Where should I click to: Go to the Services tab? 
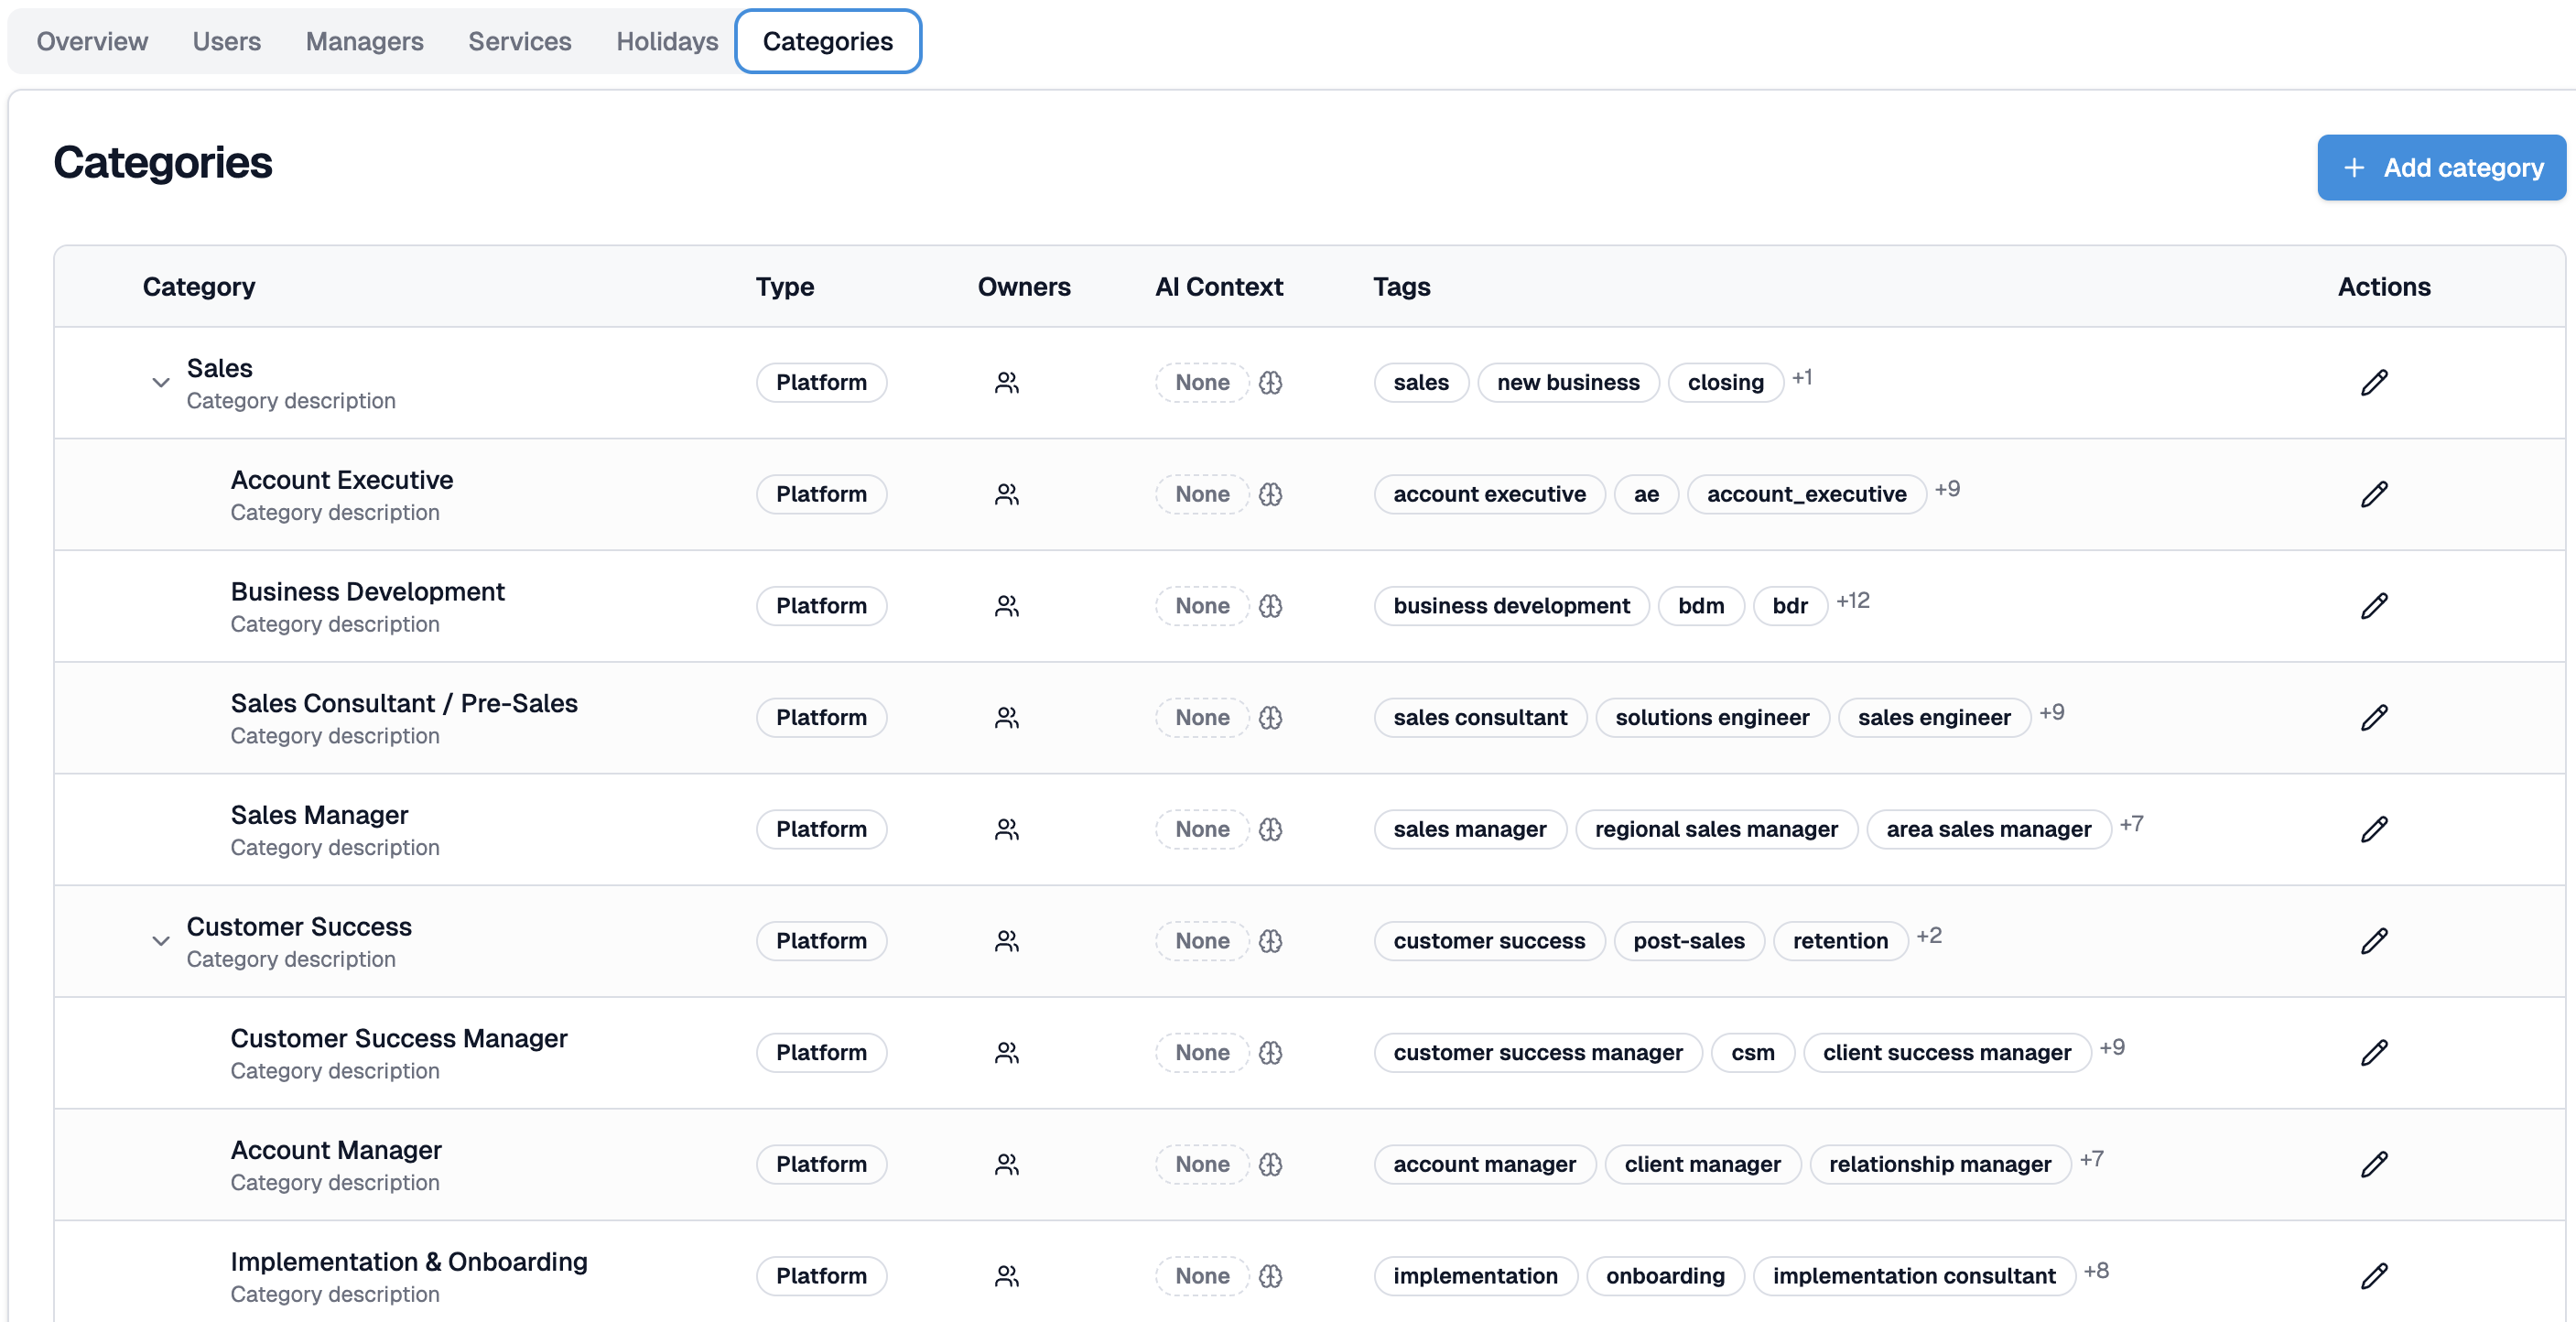tap(519, 41)
